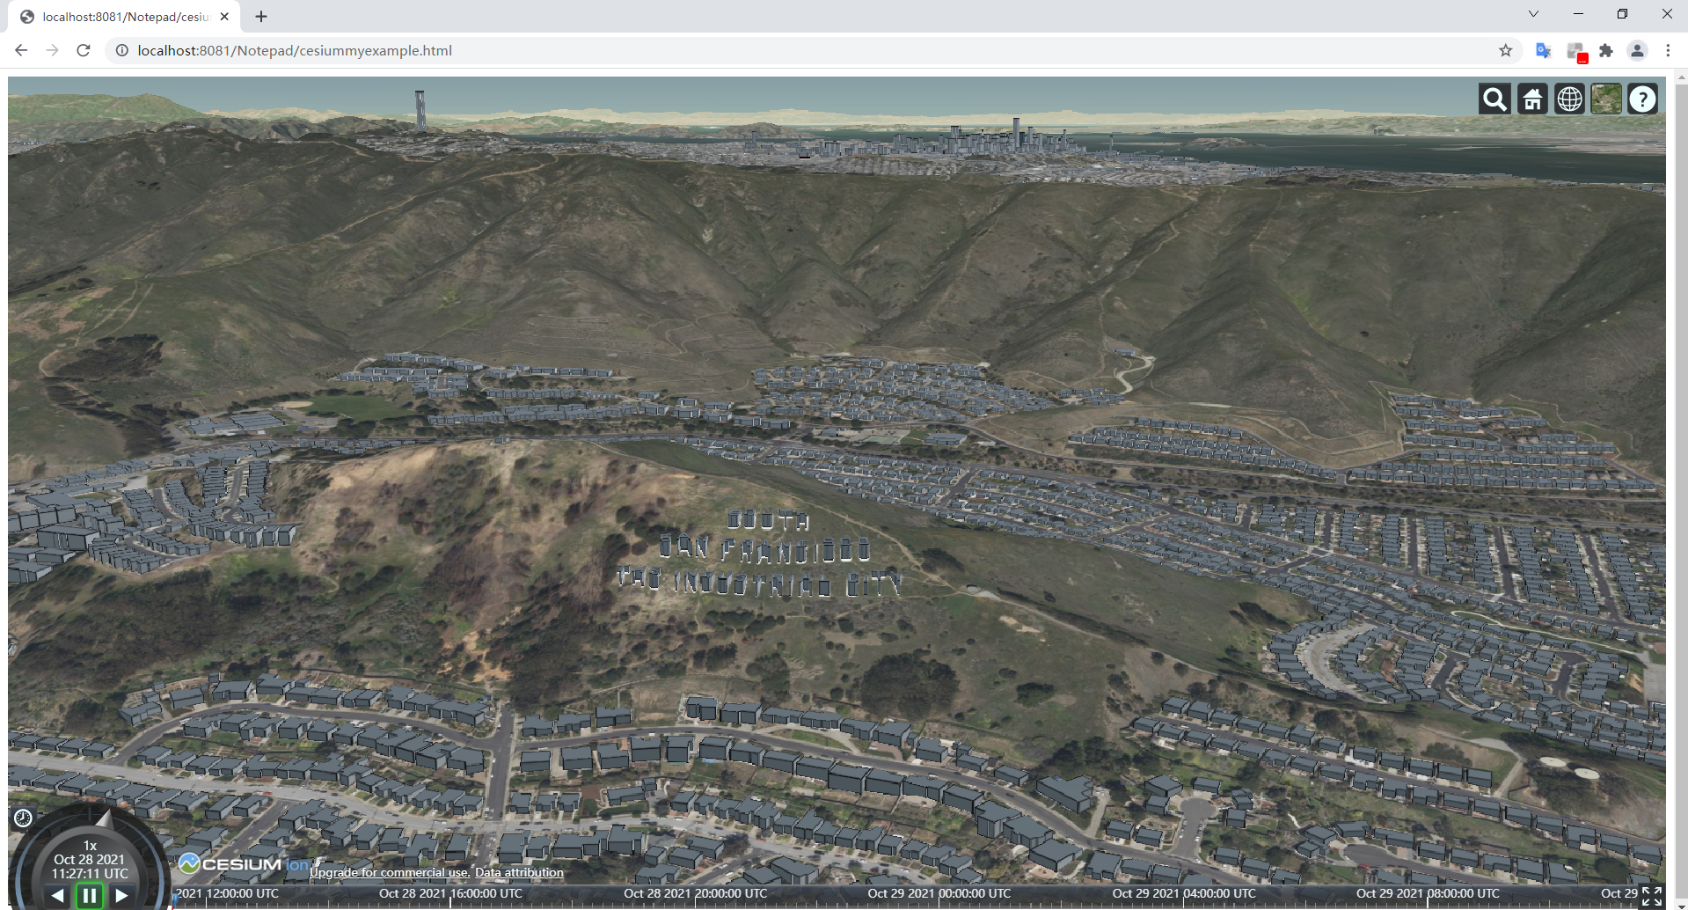Open the tab search chevron
Viewport: 1688px width, 910px height.
1533,14
